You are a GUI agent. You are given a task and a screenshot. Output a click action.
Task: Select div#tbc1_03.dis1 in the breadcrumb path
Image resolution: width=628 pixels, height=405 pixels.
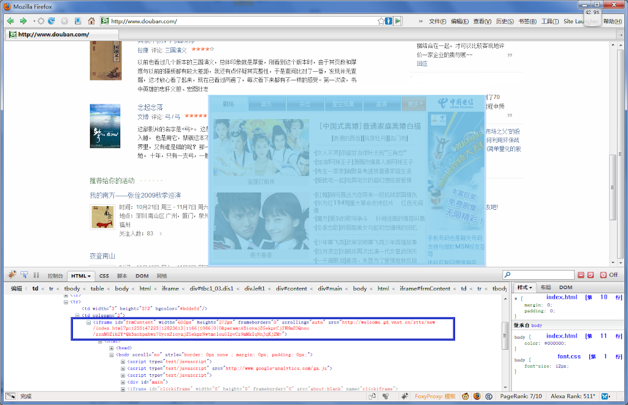click(x=212, y=288)
